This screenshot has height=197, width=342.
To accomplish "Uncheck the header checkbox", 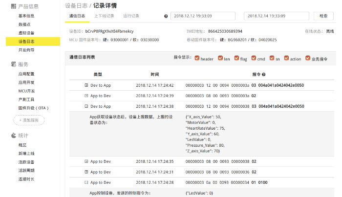I will pos(197,58).
